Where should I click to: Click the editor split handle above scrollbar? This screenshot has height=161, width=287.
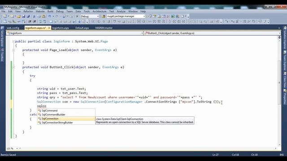[279, 37]
